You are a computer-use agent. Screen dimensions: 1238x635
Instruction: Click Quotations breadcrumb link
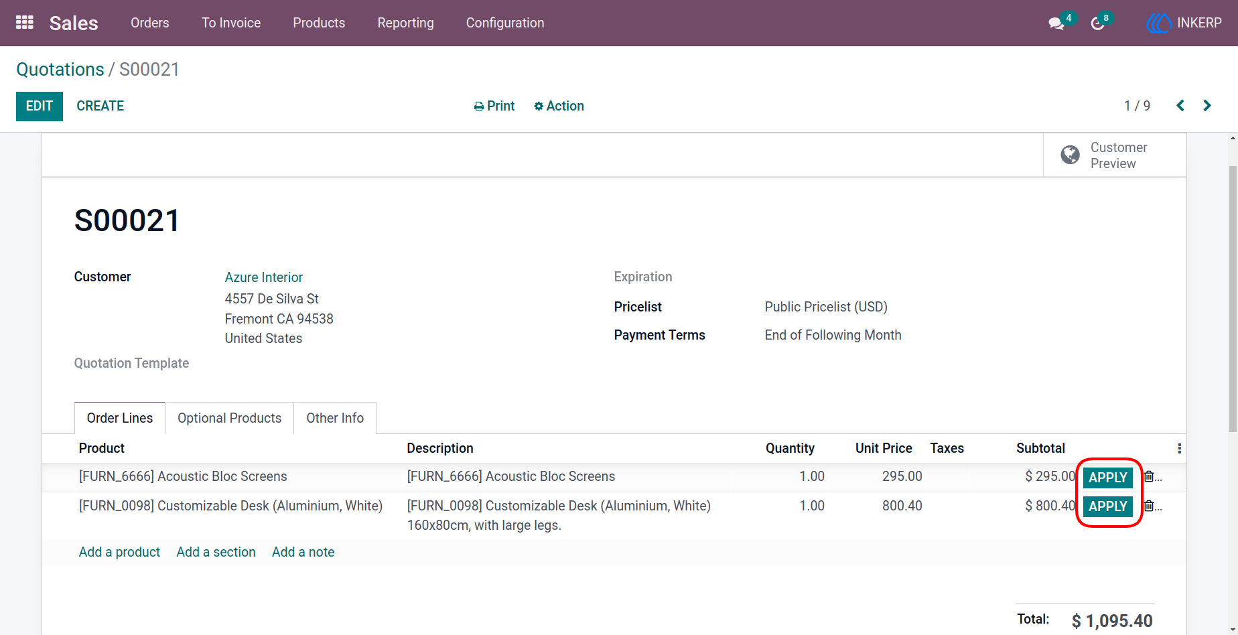click(x=60, y=70)
